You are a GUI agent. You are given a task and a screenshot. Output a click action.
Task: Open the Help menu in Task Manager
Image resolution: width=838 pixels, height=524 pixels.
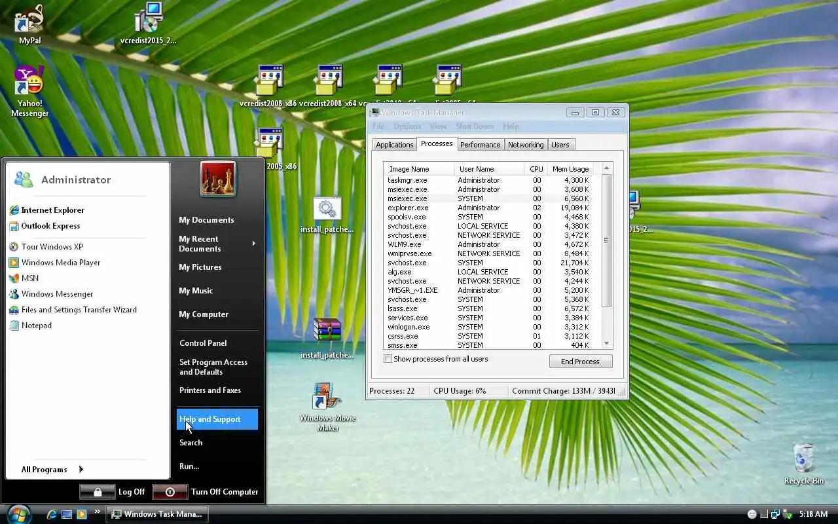[x=511, y=126]
